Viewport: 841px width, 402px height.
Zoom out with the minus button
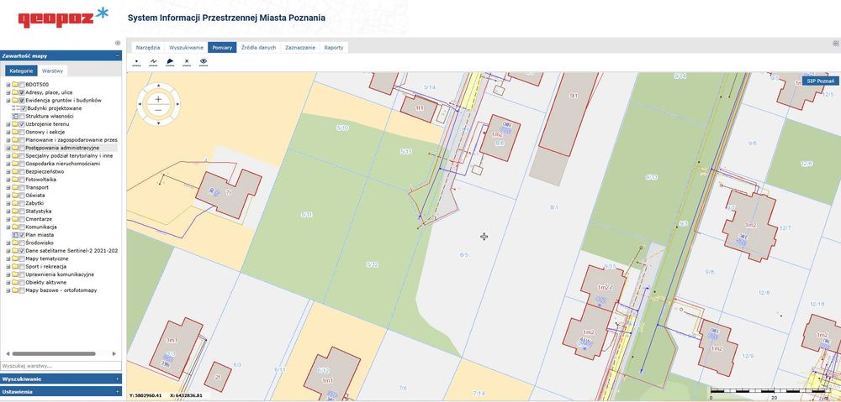point(158,110)
